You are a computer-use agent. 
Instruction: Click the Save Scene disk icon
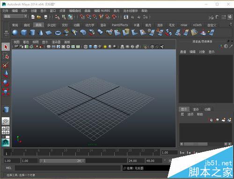point(45,17)
